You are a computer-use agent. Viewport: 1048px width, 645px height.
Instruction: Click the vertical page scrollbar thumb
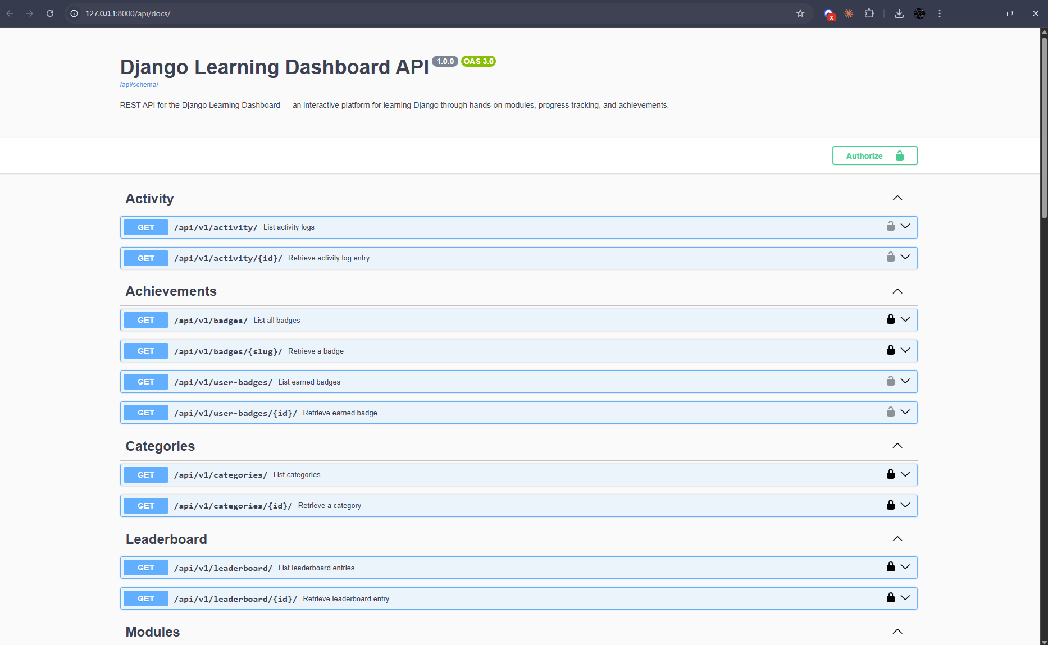pyautogui.click(x=1044, y=127)
